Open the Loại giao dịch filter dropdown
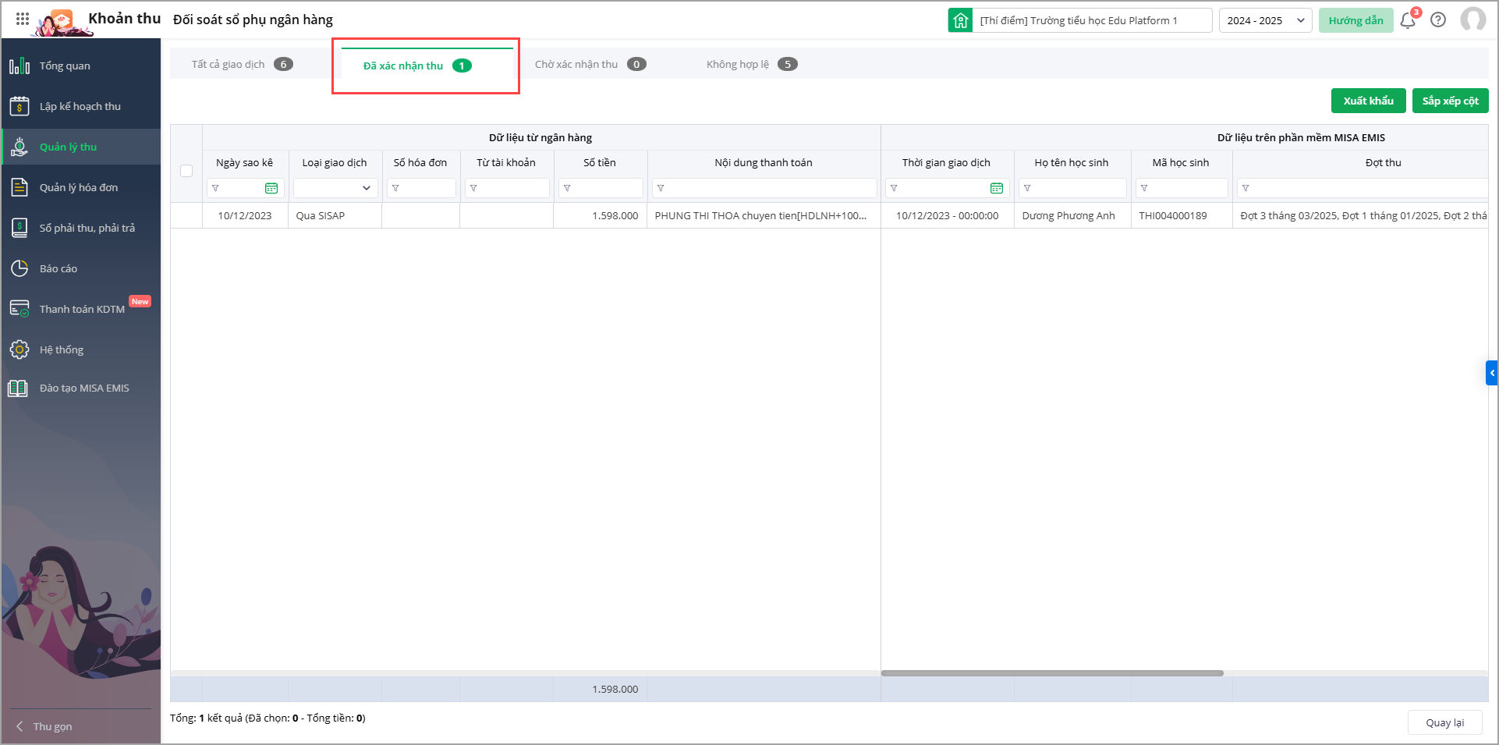The height and width of the screenshot is (745, 1499). tap(335, 188)
